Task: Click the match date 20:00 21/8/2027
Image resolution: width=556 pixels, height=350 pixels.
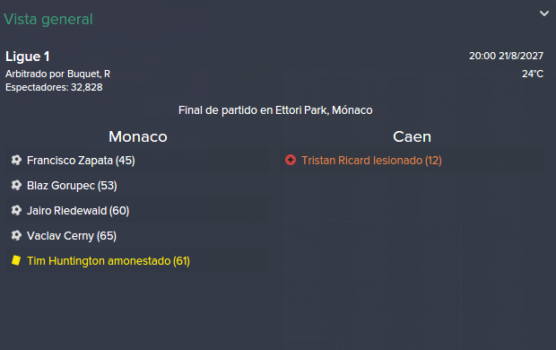Action: click(x=506, y=56)
